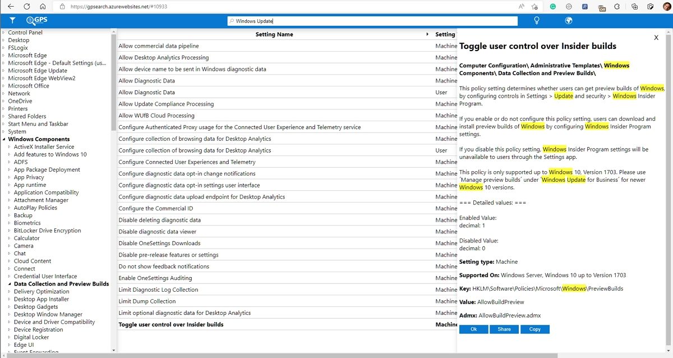Open 'Configure the Commercial ID' setting row
The image size is (673, 358).
287,208
